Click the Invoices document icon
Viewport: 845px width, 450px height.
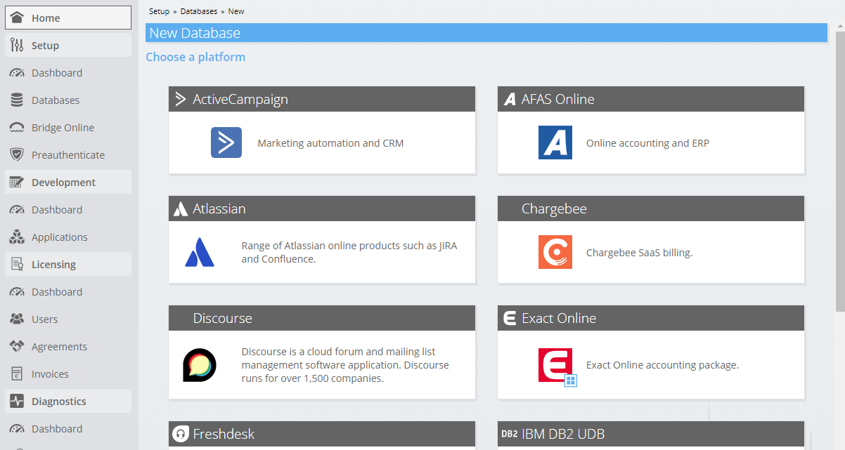pos(17,373)
